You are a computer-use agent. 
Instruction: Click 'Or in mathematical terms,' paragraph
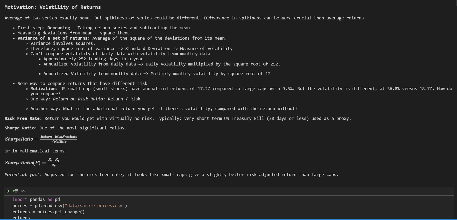[x=36, y=151]
